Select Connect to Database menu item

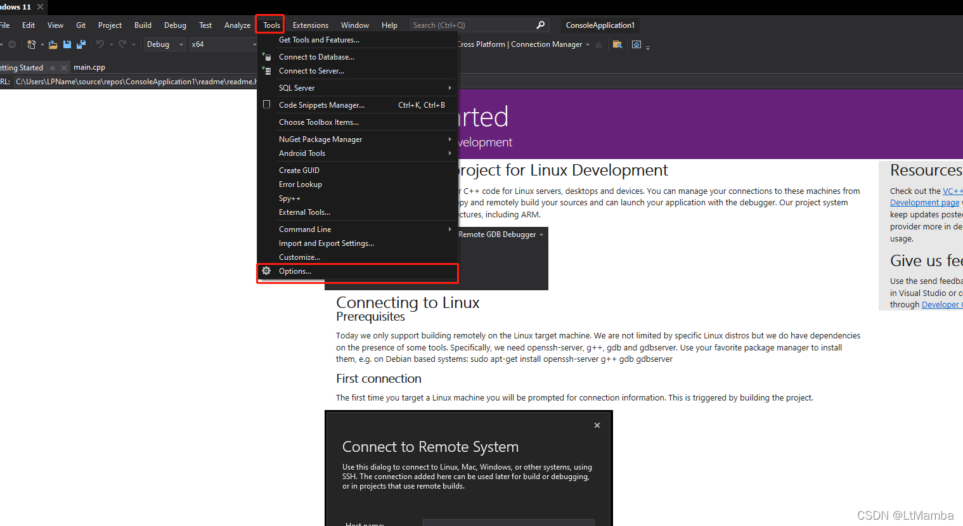pos(357,57)
